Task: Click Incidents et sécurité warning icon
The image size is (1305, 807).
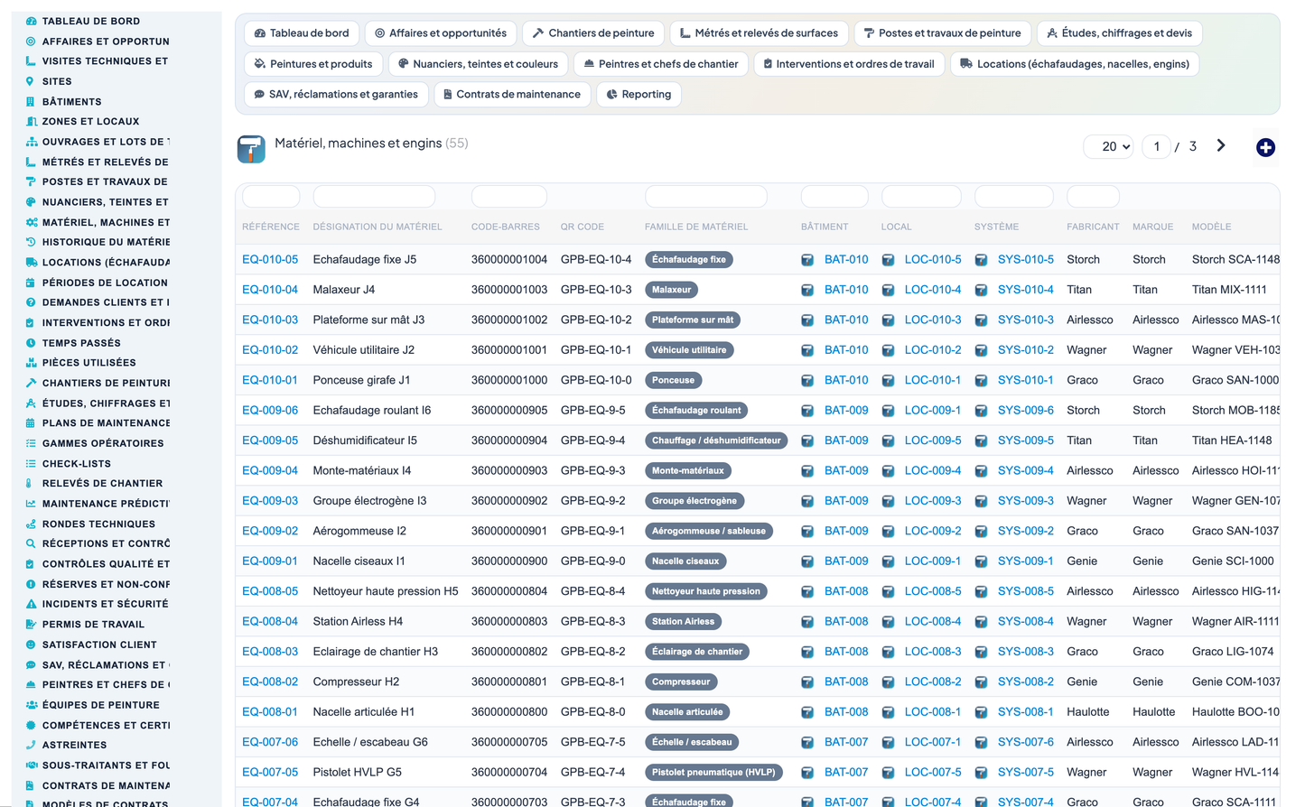Action: tap(31, 604)
